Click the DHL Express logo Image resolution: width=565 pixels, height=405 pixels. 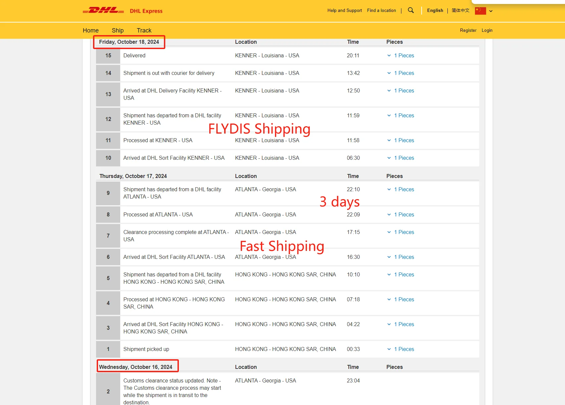tap(123, 11)
